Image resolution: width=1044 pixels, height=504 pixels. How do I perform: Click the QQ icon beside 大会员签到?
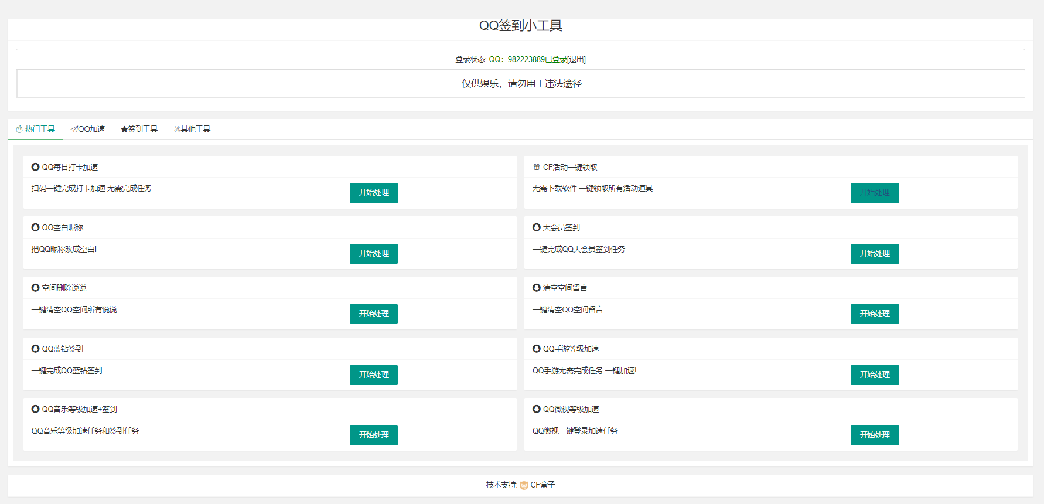coord(536,227)
